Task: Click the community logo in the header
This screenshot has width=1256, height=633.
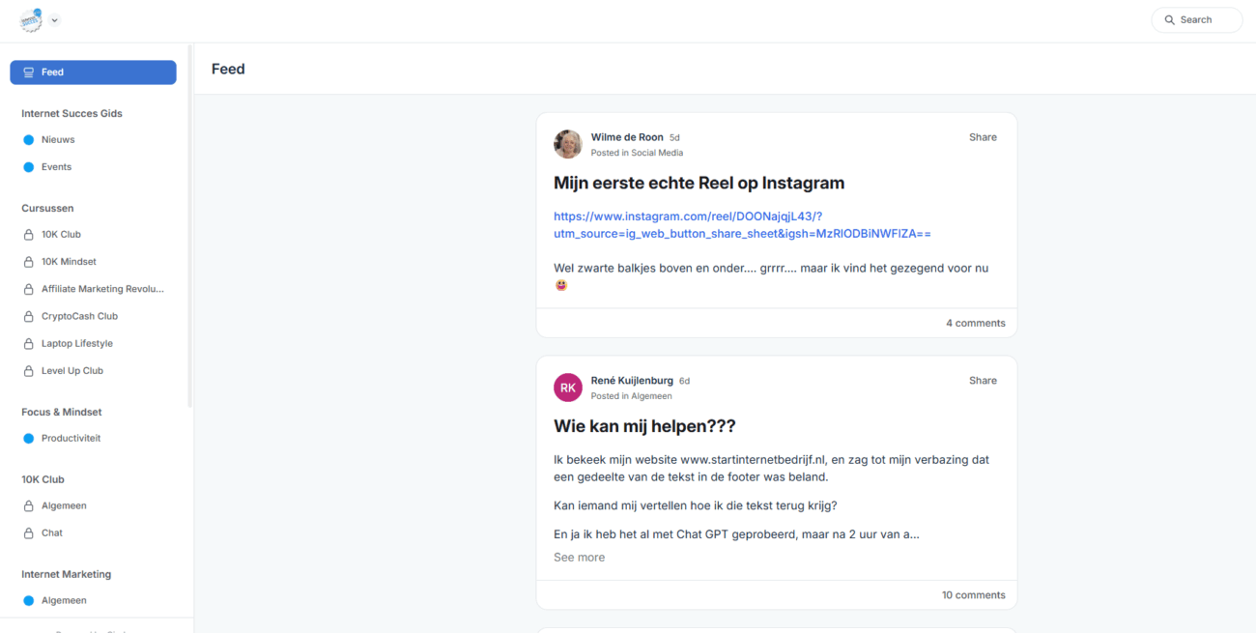Action: pos(31,19)
